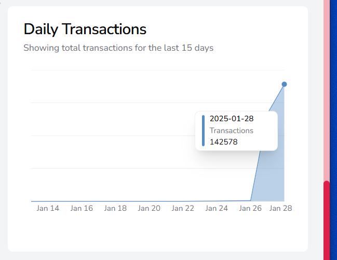Click the Jan 26 axis label

pyautogui.click(x=250, y=208)
